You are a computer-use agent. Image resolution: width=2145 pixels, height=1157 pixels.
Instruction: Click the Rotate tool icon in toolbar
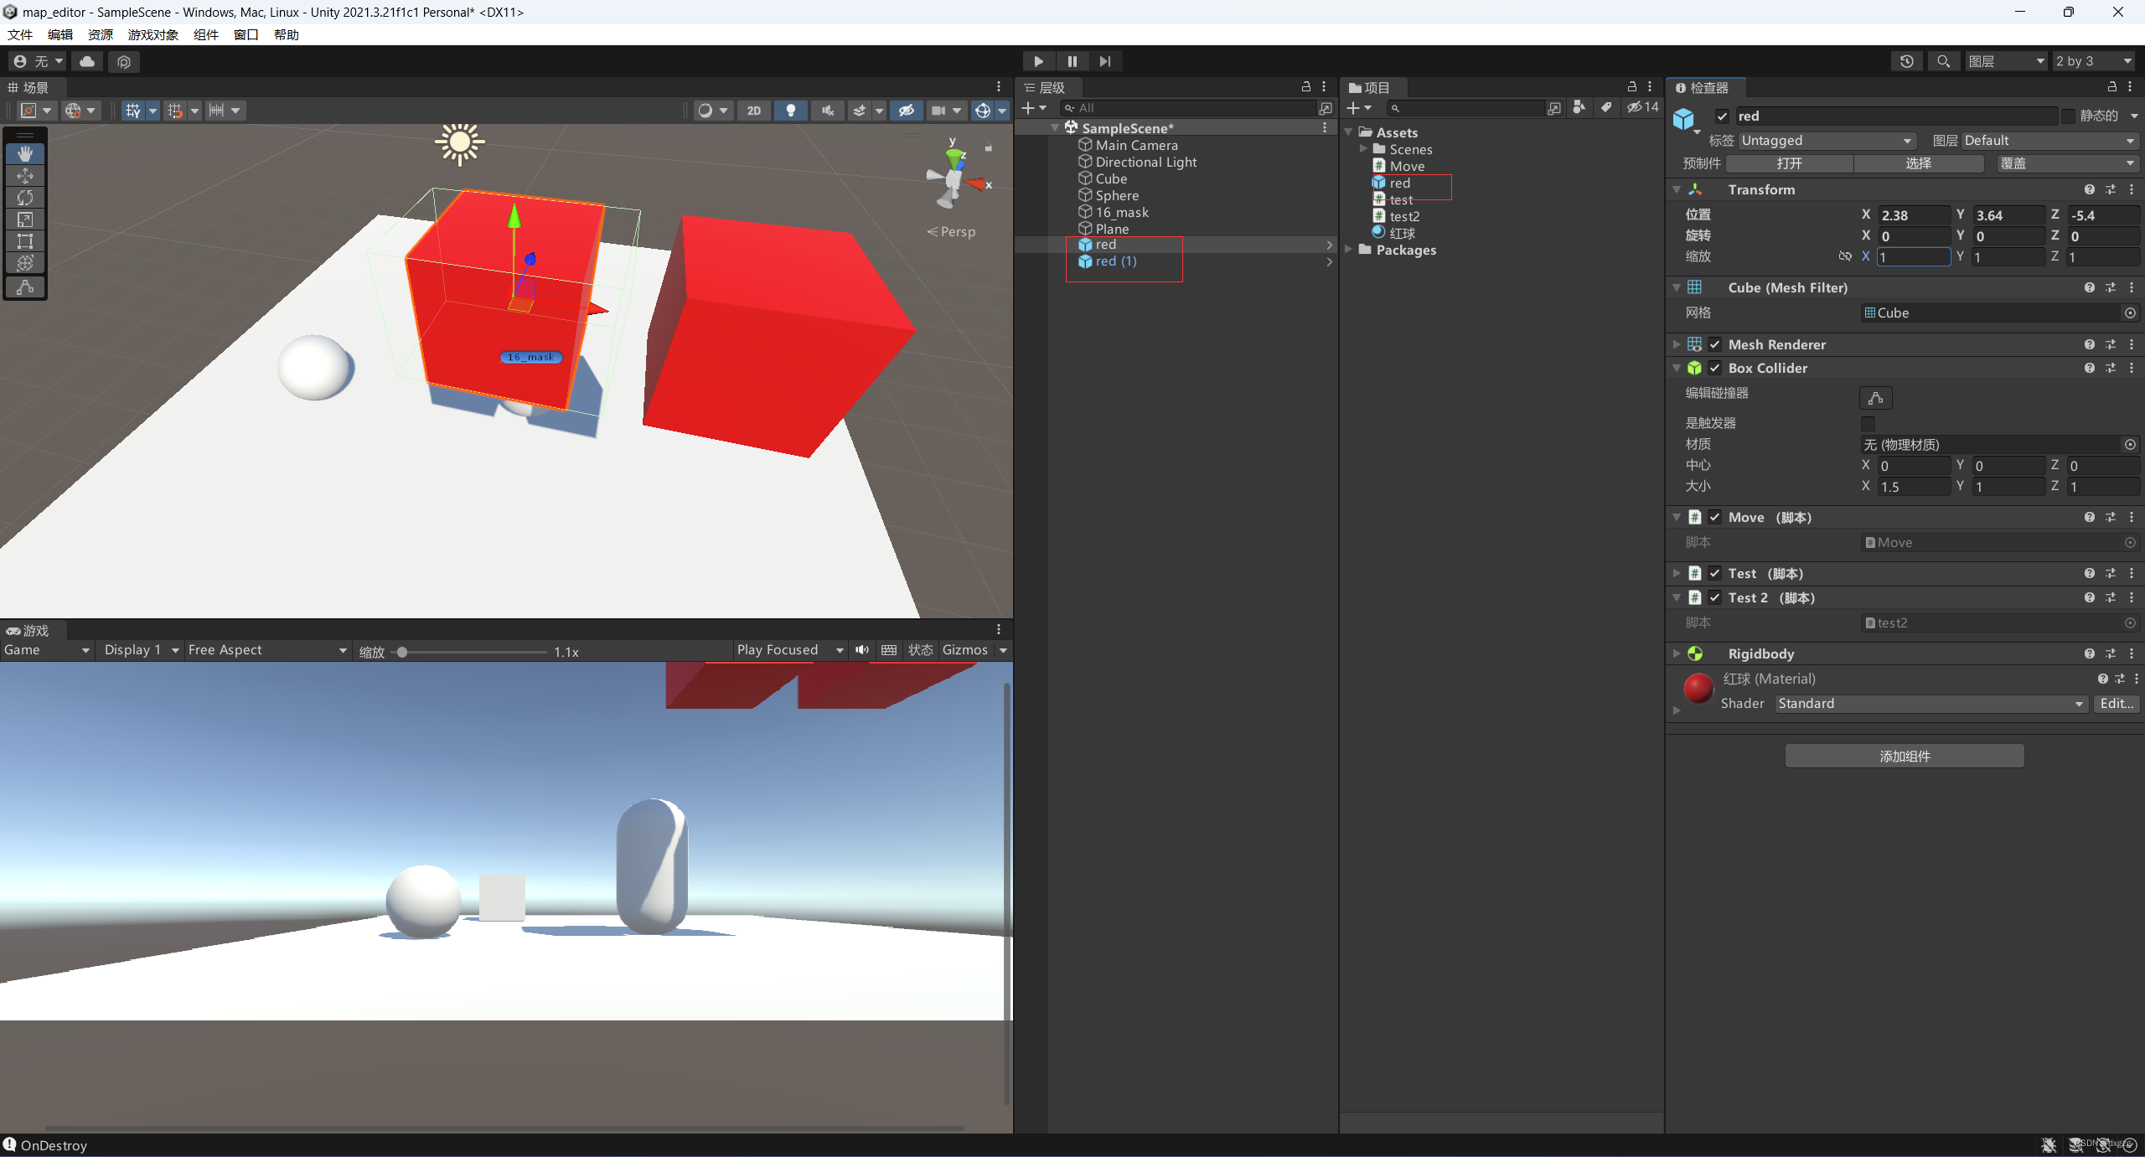click(x=24, y=197)
